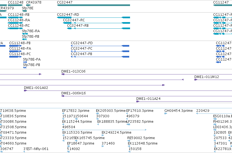Click BAC clone DME1-013C06 label
The width and height of the screenshot is (232, 153).
[73, 71]
